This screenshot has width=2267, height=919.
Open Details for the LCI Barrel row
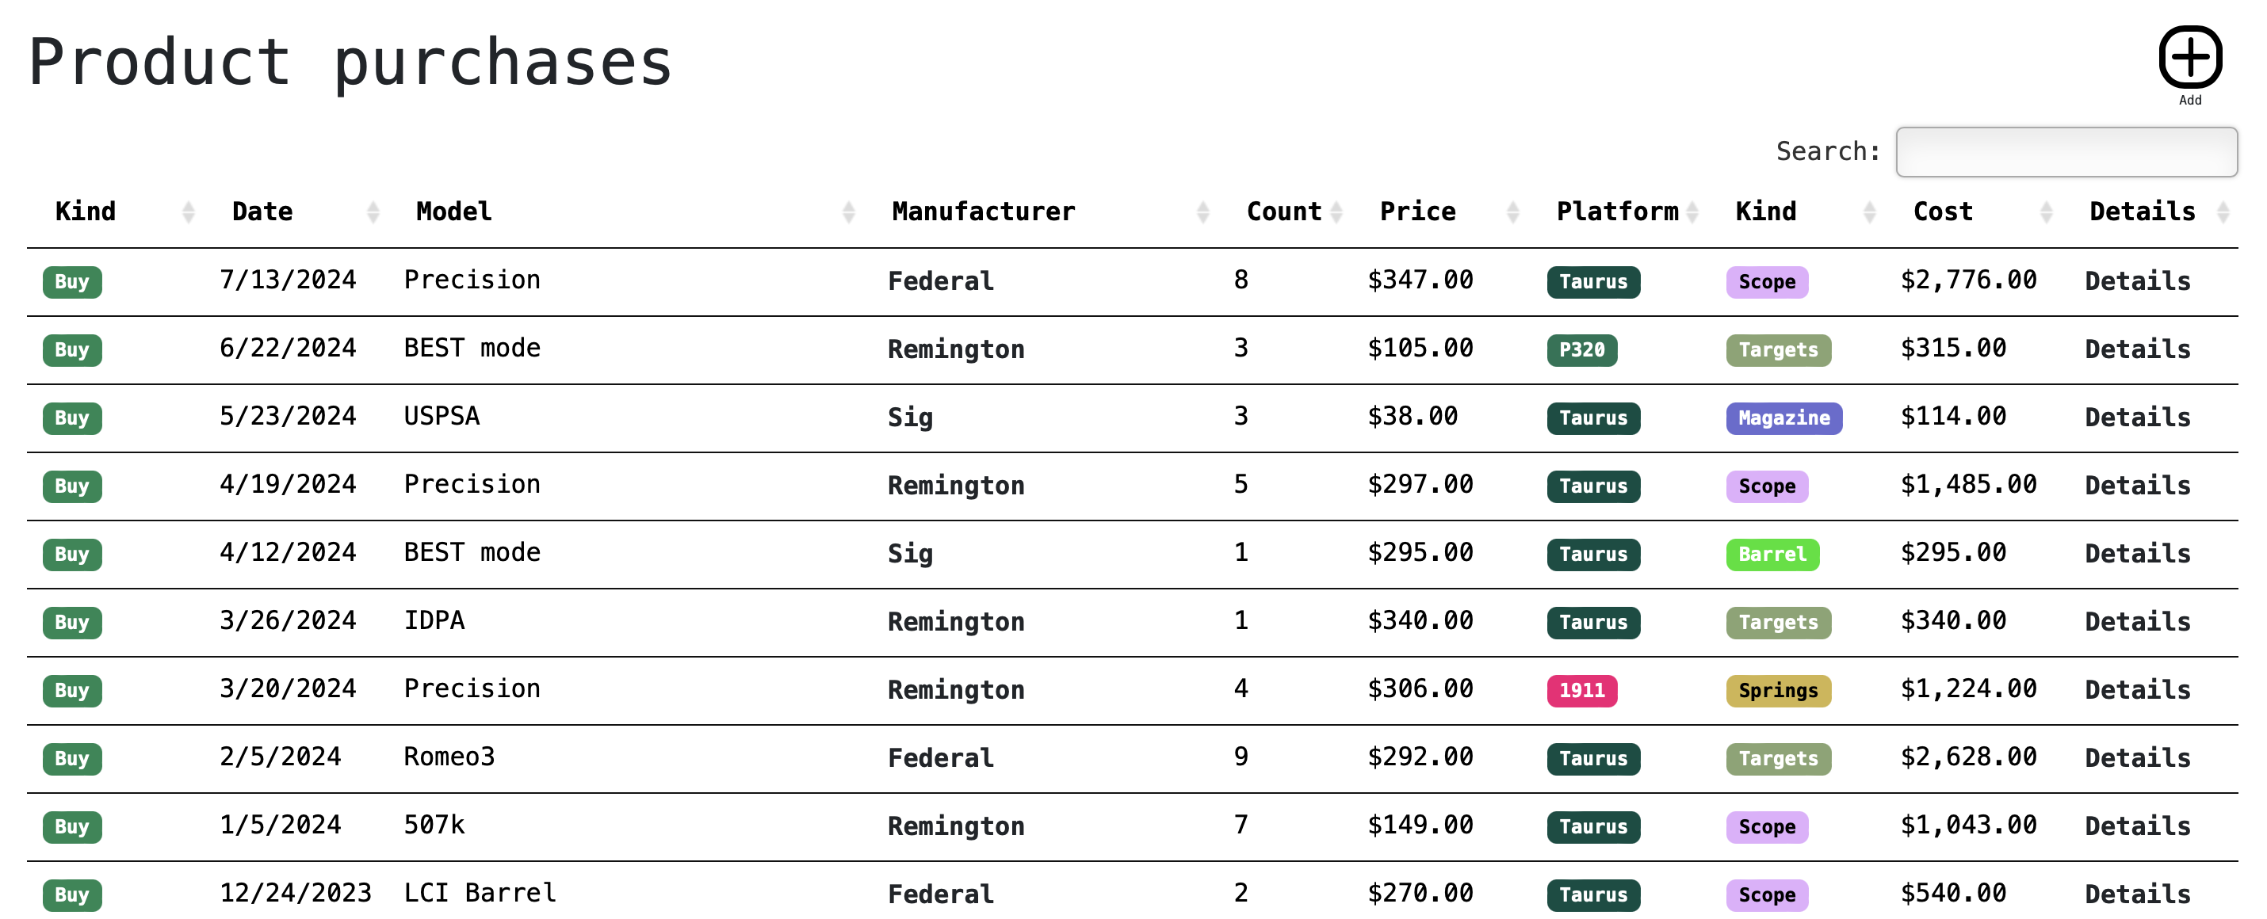pyautogui.click(x=2137, y=894)
